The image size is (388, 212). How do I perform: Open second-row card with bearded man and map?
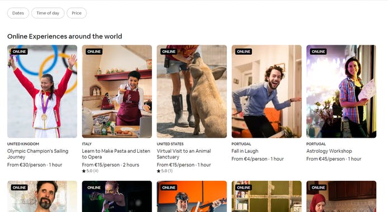pos(42,196)
